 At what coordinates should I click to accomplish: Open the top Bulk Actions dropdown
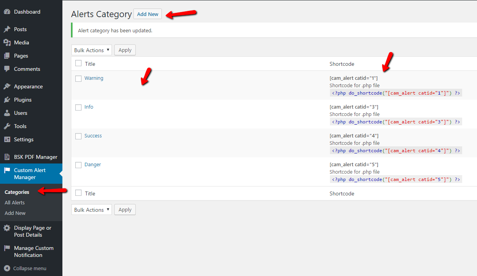[92, 50]
